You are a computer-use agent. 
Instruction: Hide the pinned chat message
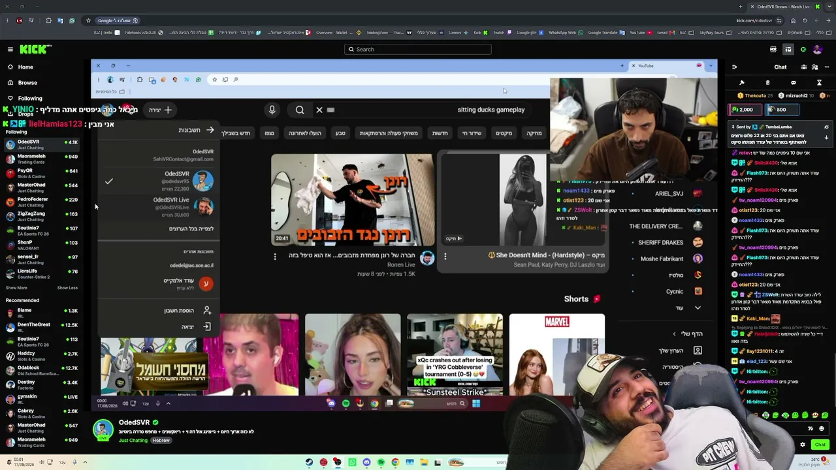826,127
